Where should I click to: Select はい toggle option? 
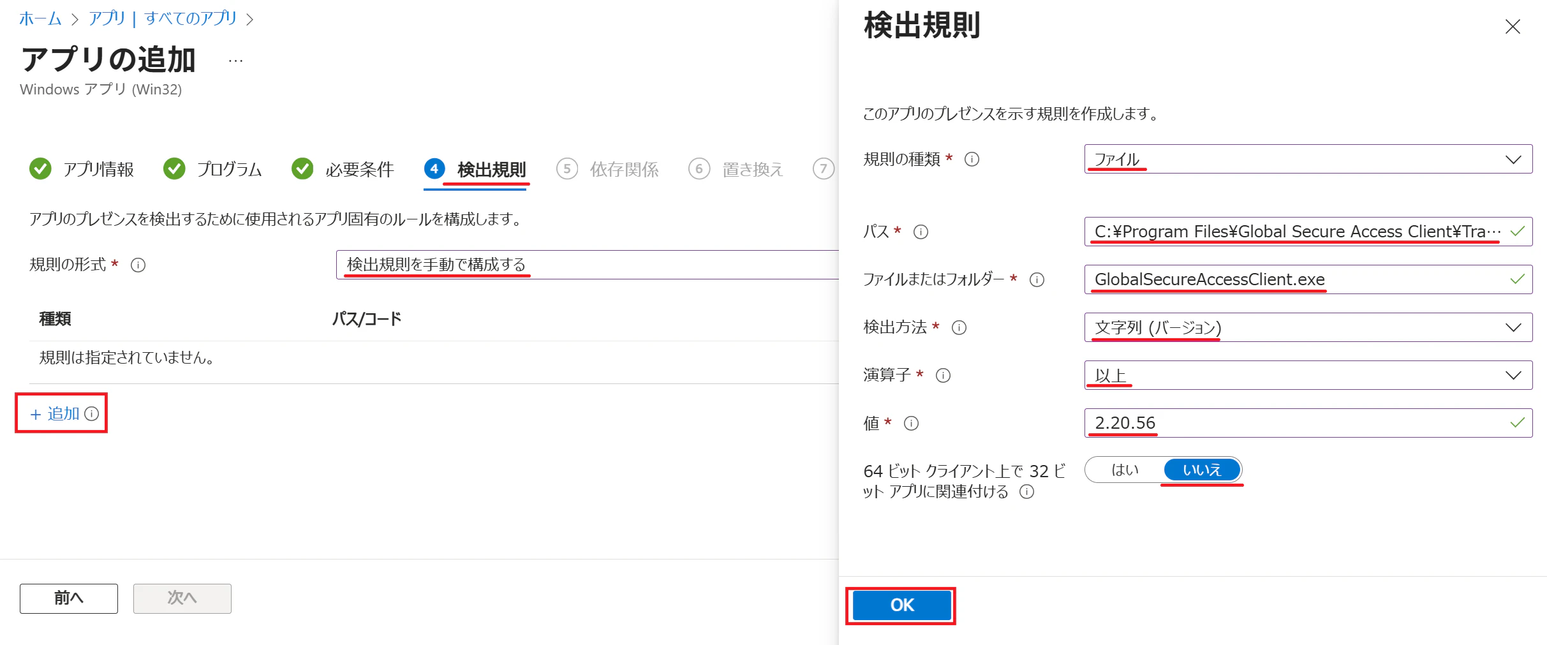tap(1125, 470)
